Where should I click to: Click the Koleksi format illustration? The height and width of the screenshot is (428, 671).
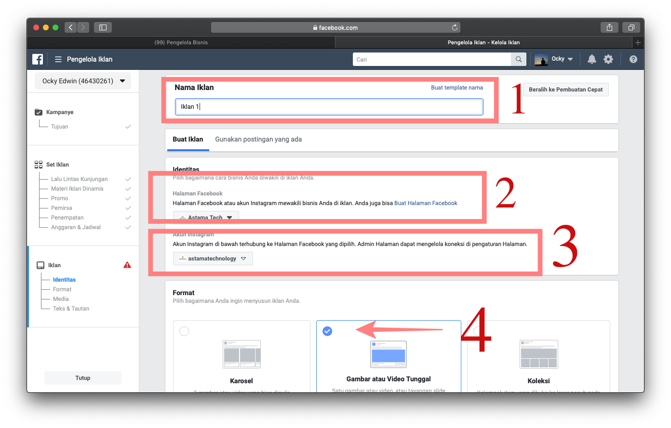point(539,354)
